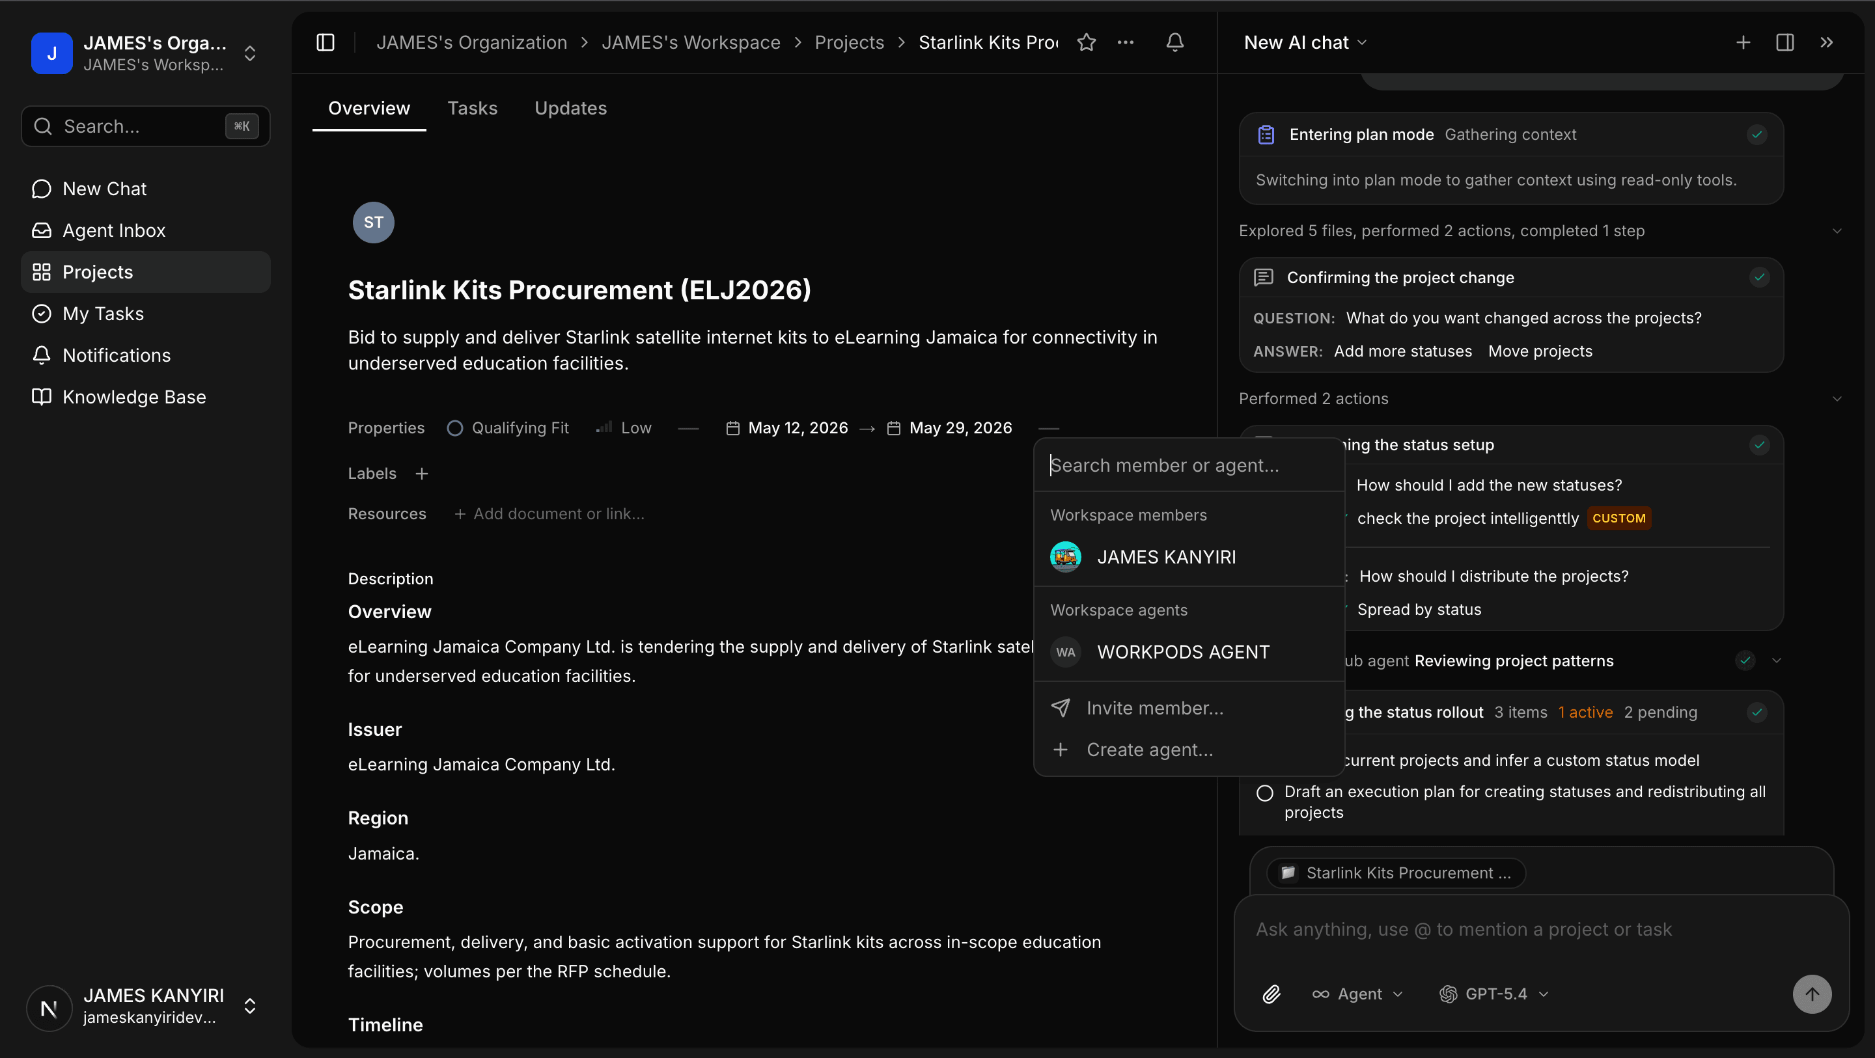Open the New AI chat dropdown

click(1306, 42)
